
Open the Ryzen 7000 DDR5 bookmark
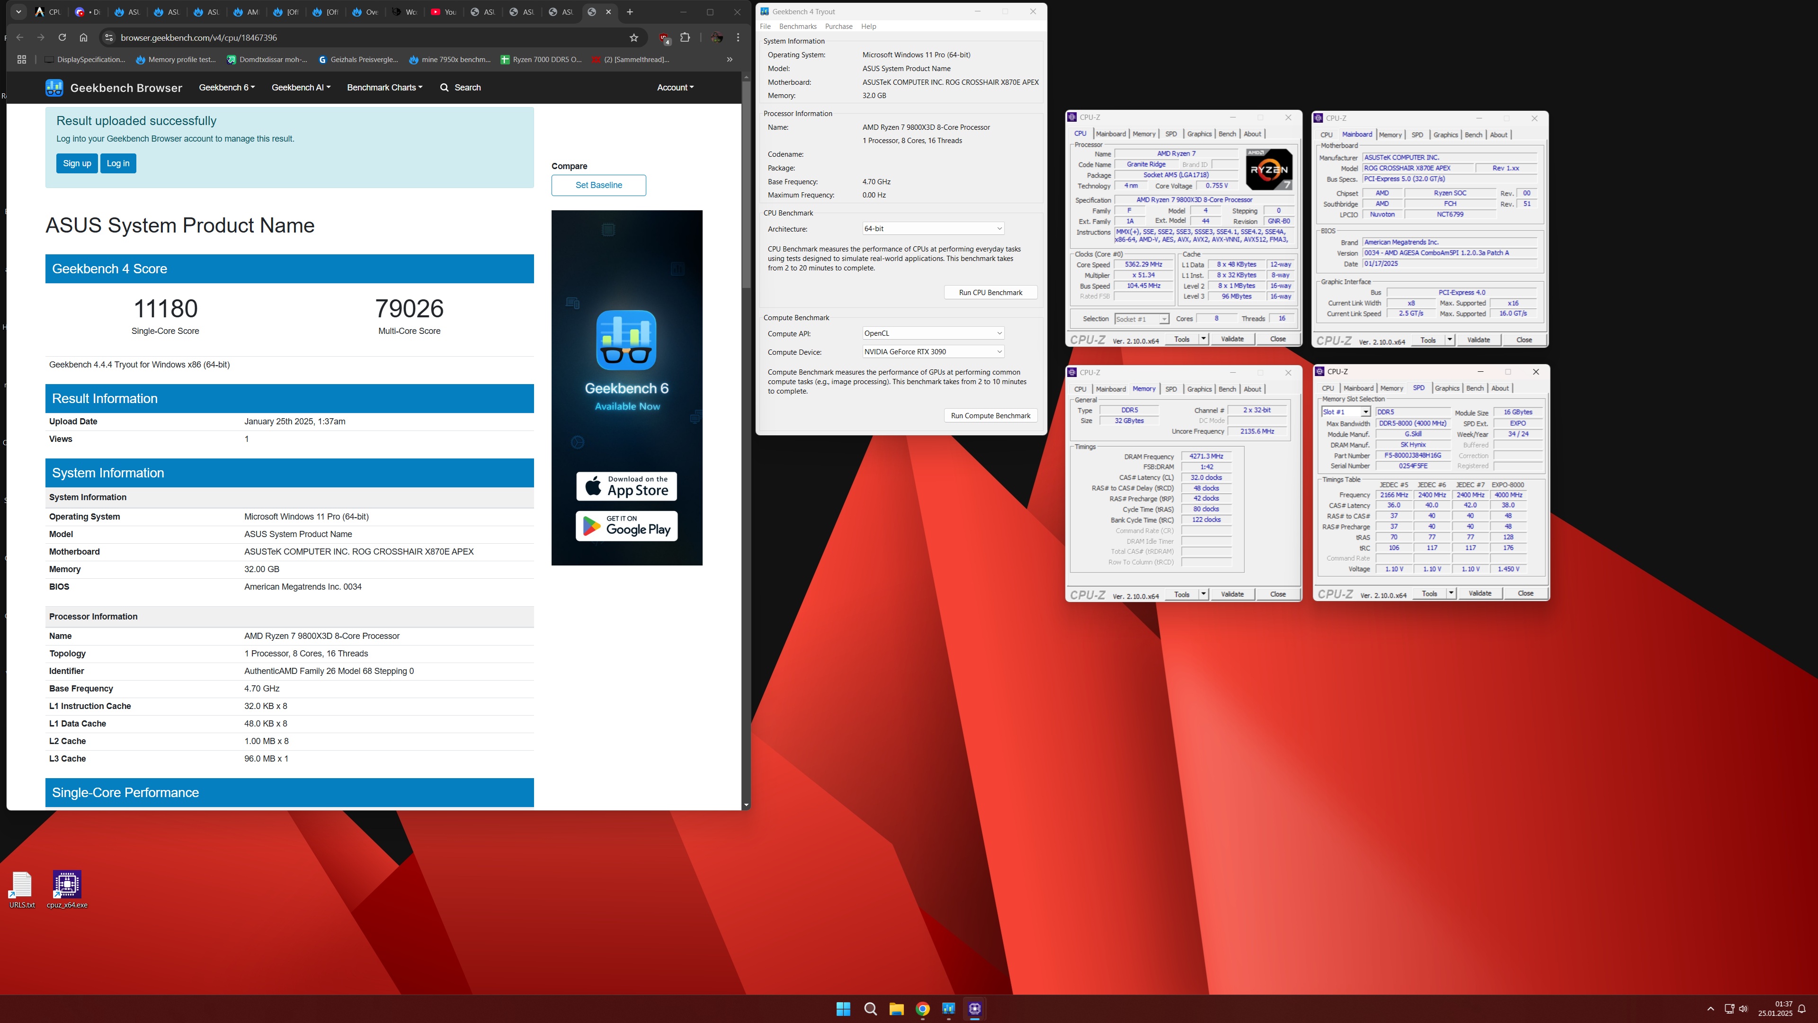click(x=541, y=59)
